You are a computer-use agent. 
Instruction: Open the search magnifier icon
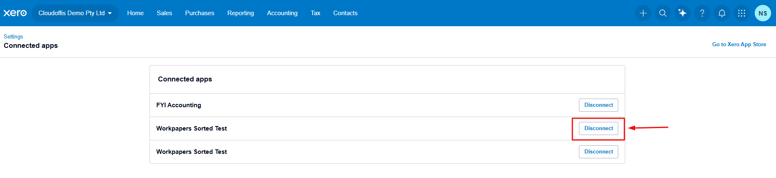click(x=663, y=13)
